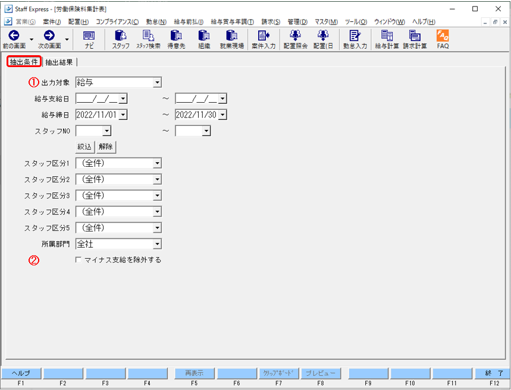
Task: Open the スタッフ区分1 dropdown
Action: [157, 163]
